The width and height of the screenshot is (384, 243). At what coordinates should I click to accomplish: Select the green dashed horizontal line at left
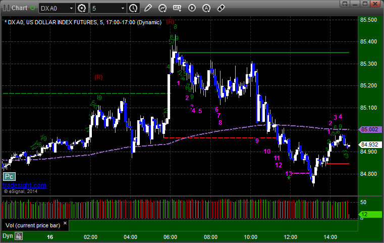pos(87,93)
